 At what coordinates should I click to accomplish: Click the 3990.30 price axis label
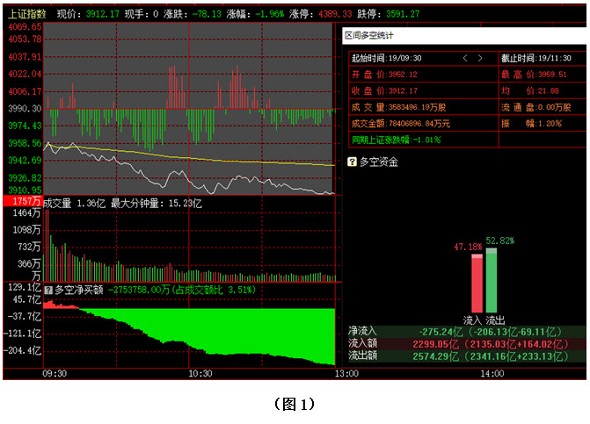pyautogui.click(x=25, y=109)
